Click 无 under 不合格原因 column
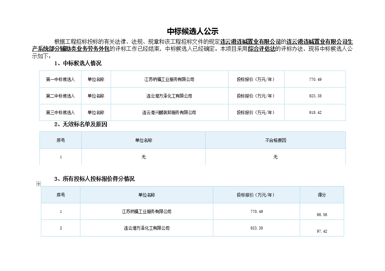Viewport: 385px width, 271px height. pyautogui.click(x=275, y=157)
